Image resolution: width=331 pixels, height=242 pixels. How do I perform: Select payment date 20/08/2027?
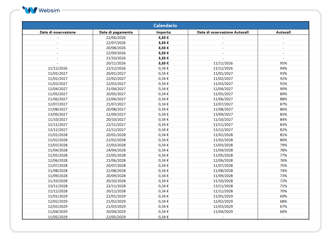(116, 109)
